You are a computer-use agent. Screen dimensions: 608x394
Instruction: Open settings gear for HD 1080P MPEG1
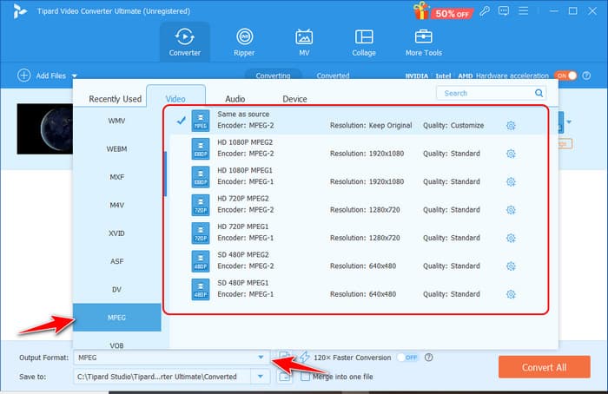tap(511, 181)
